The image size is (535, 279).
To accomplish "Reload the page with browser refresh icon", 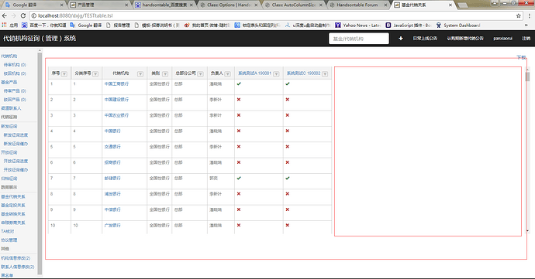I will (23, 15).
